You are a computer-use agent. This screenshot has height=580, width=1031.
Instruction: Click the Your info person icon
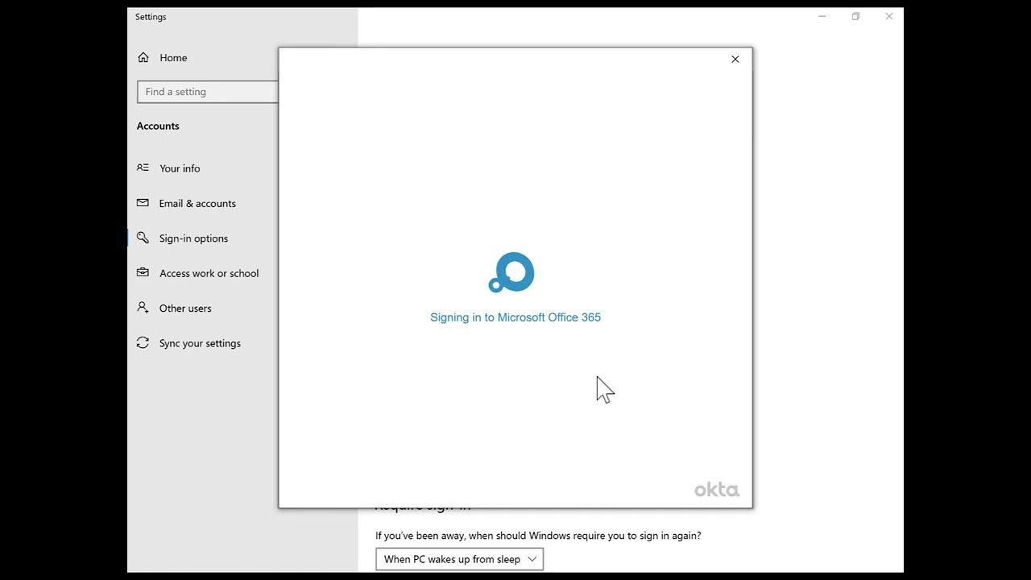pos(143,168)
